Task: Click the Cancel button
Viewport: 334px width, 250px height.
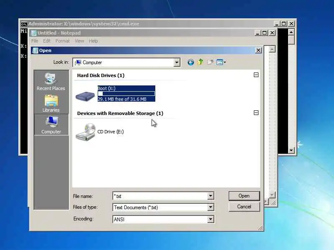Action: (244, 207)
